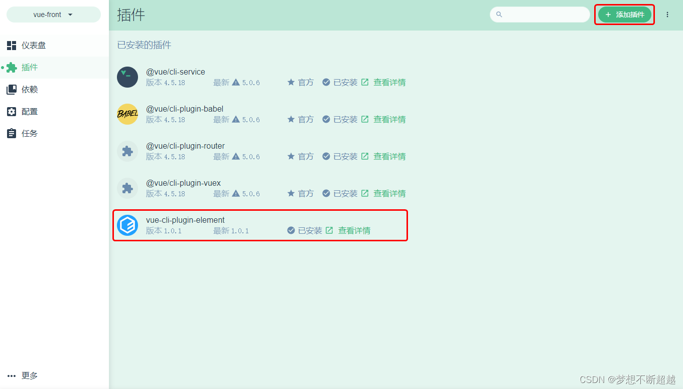Click the external-link icon for cli-plugin-vuex details
This screenshot has height=389, width=683.
click(365, 193)
